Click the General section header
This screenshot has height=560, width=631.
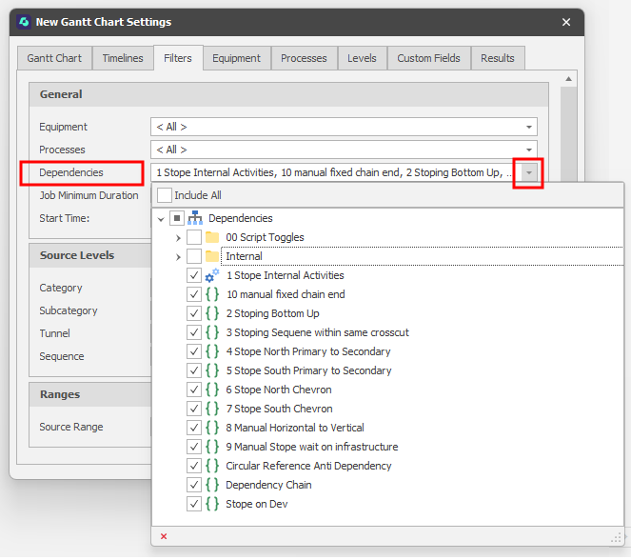pyautogui.click(x=288, y=95)
